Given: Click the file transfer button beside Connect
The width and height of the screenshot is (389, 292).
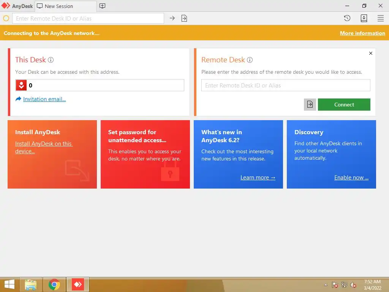Looking at the screenshot, I should [310, 104].
